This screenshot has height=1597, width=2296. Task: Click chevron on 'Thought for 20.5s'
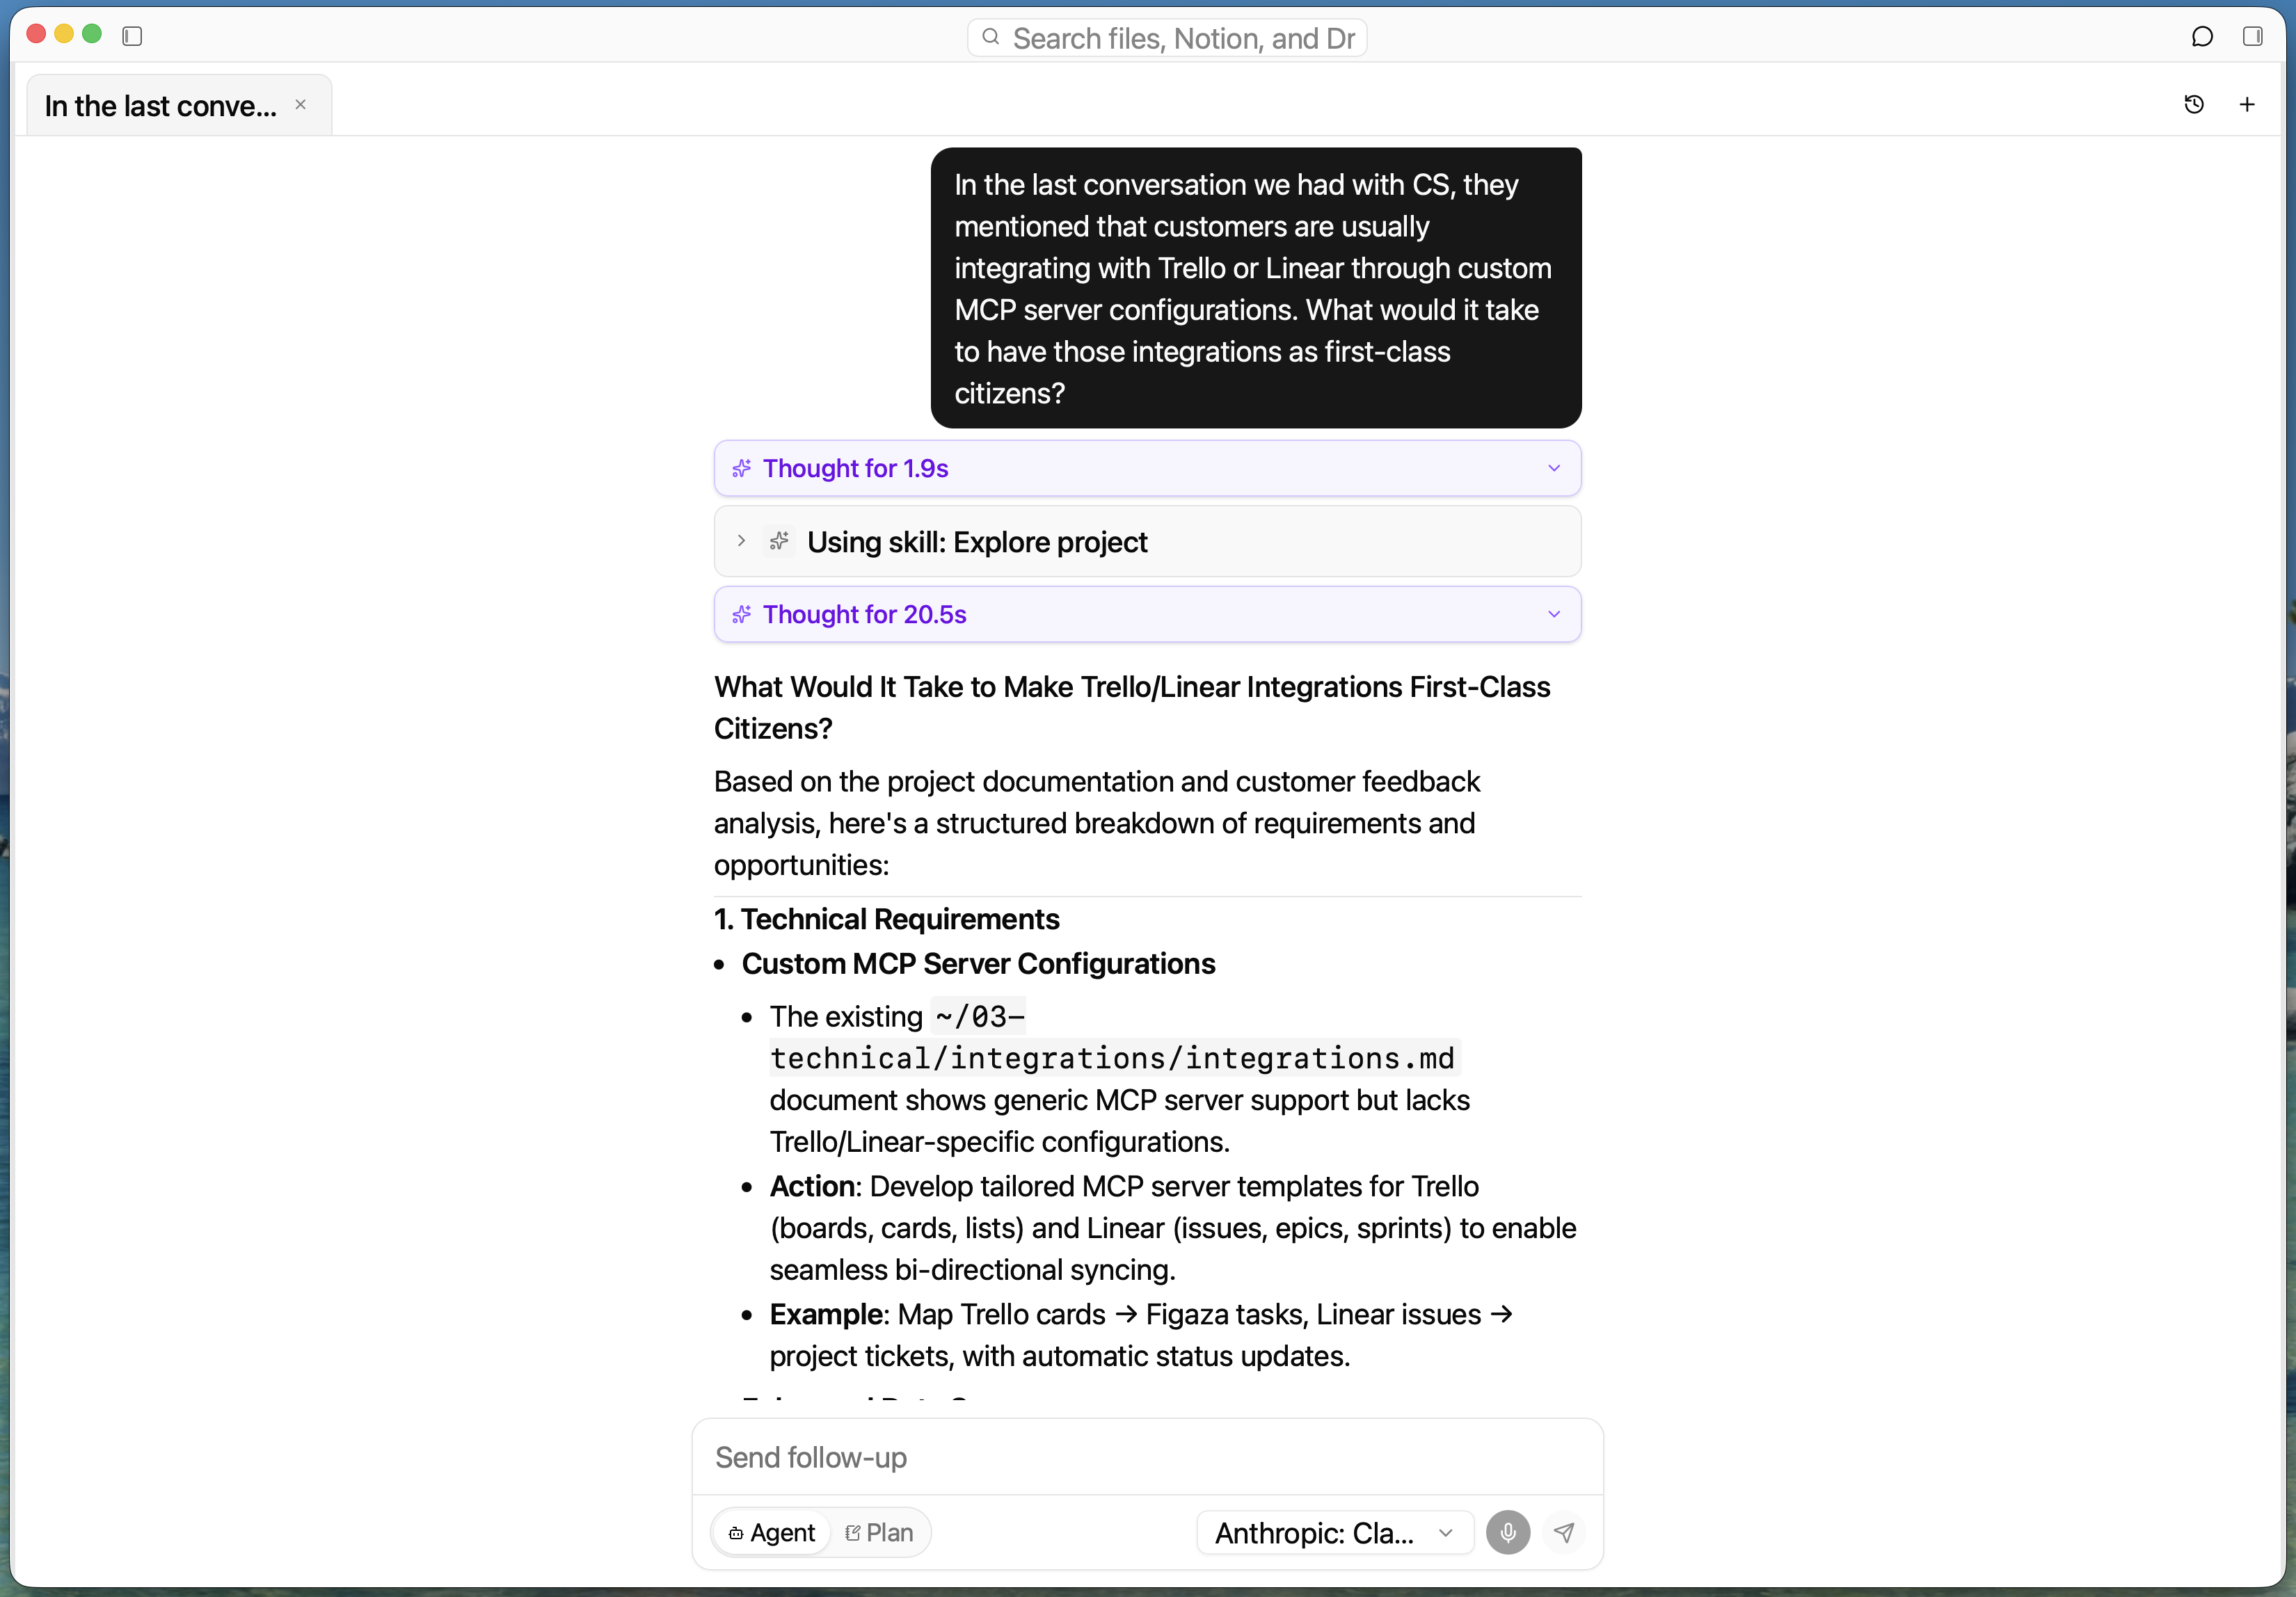pyautogui.click(x=1554, y=614)
